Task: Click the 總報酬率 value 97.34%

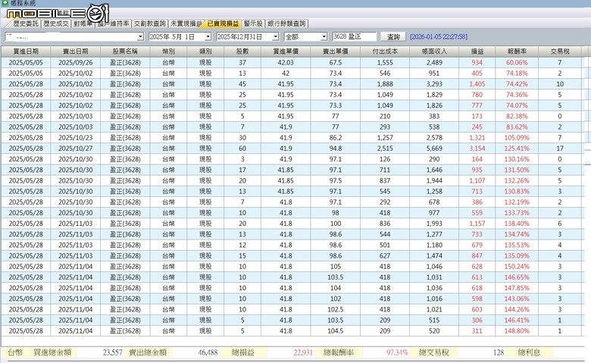Action: tap(397, 353)
